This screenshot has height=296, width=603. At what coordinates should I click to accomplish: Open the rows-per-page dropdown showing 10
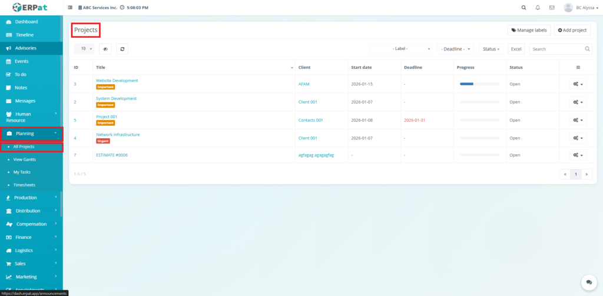84,49
